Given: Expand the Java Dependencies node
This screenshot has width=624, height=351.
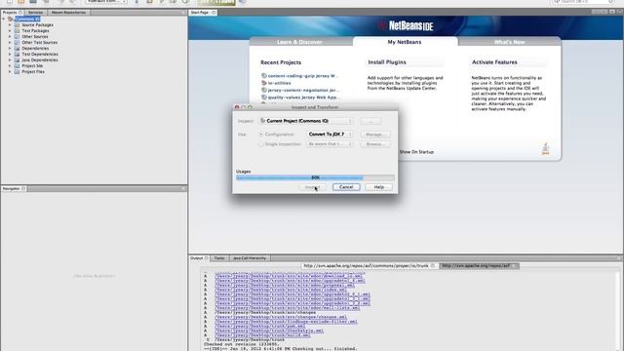Looking at the screenshot, I should [x=10, y=60].
